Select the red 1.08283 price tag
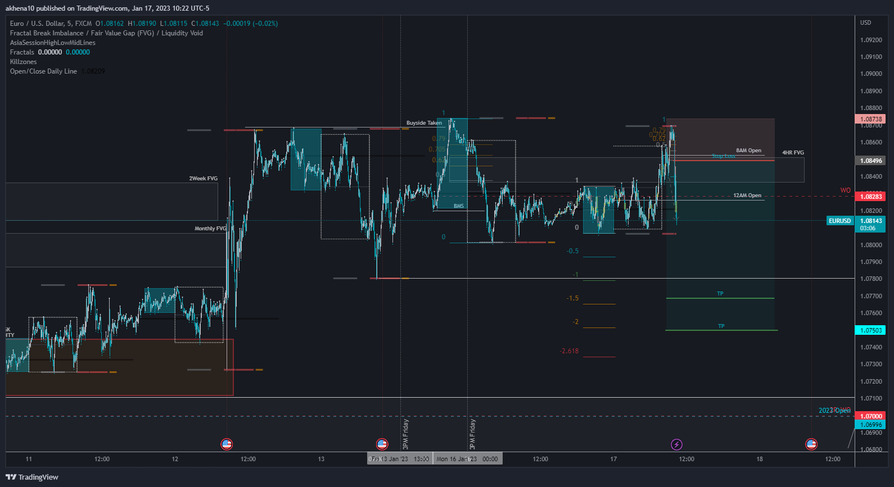This screenshot has width=894, height=487. [x=870, y=197]
